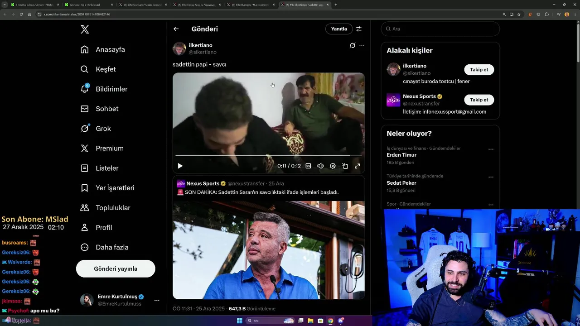
Task: Open the reply sorting filter icon
Action: 359,29
